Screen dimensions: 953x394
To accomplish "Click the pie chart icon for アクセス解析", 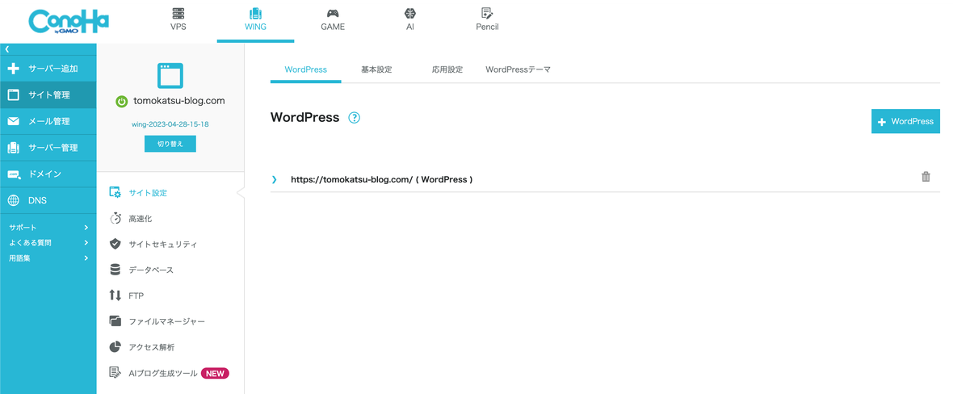I will 115,347.
